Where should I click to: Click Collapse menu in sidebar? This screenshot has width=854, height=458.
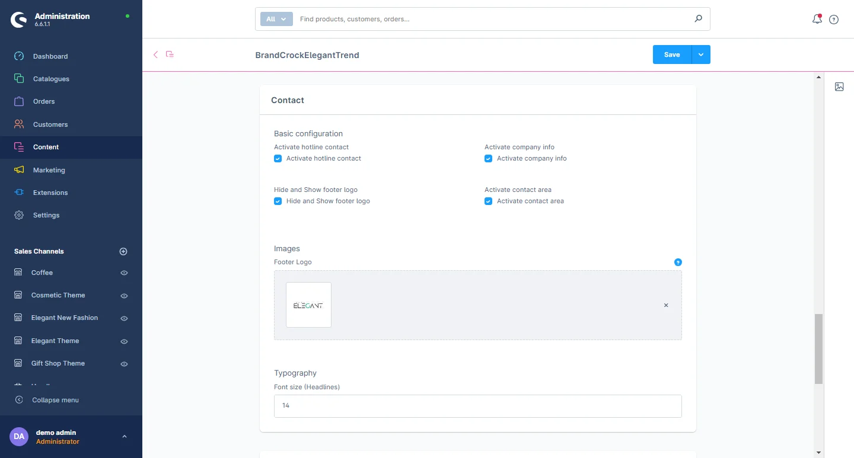55,400
